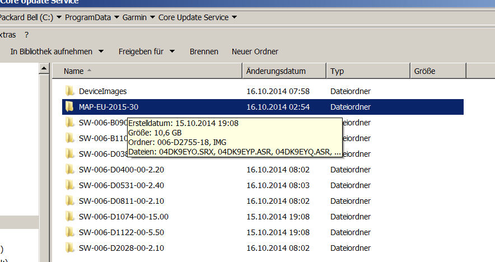Click the SW-006-D0811-00-2.10 folder icon

(70, 201)
